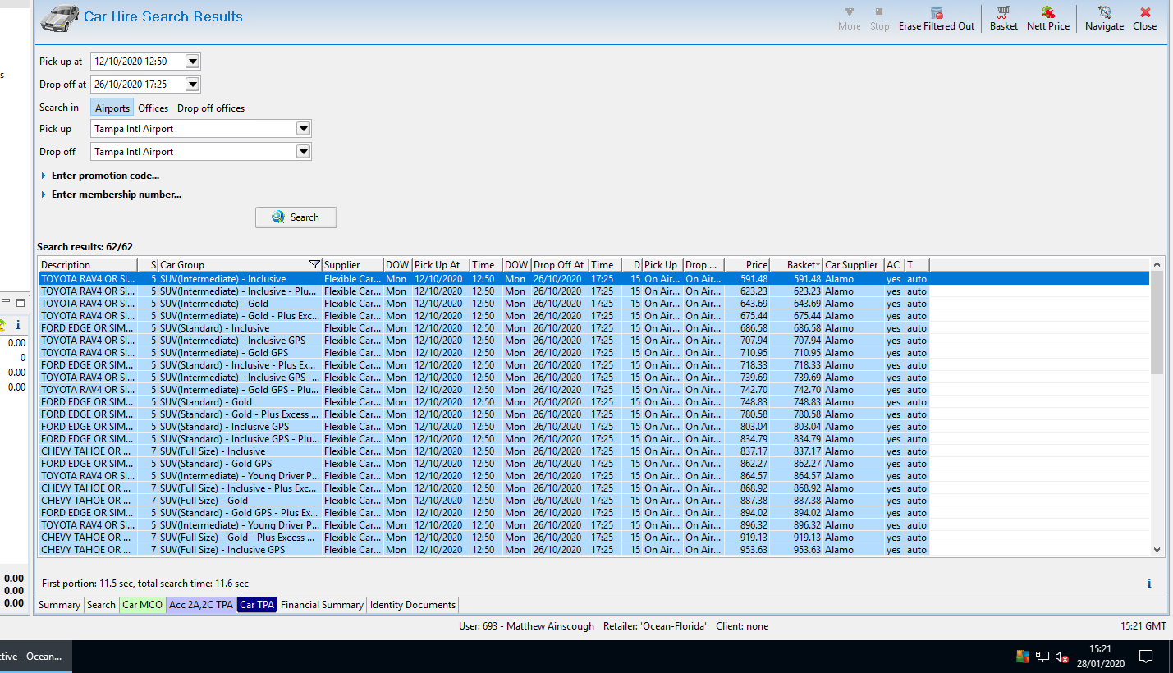Click the info icon beside the search time status
Screen dimensions: 1173x673
1148,584
